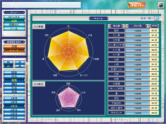This screenshot has width=166, height=124.
Task: Open the 学年まとめ unit row
Action: pyautogui.click(x=116, y=113)
